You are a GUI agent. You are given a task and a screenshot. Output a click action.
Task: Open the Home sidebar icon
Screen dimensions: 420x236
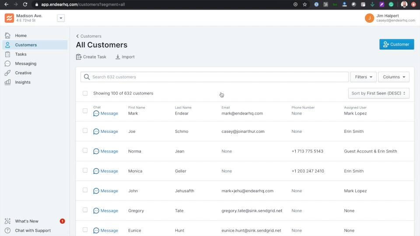tap(7, 35)
